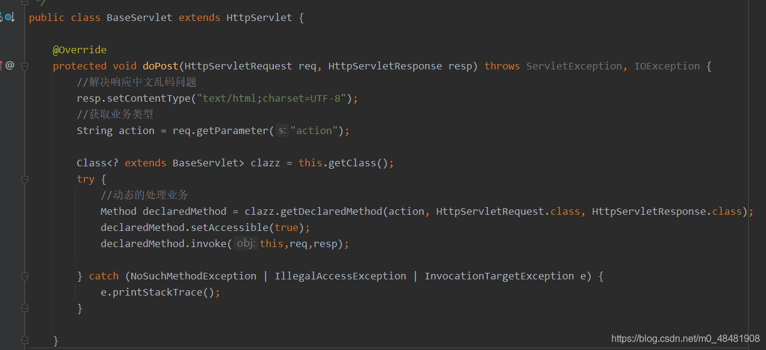The width and height of the screenshot is (766, 350).
Task: Click fold end marker at catch closing brace
Action: point(25,308)
